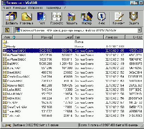Click the '..' parent folder icon
Screen dimensions: 144x129
point(5,42)
